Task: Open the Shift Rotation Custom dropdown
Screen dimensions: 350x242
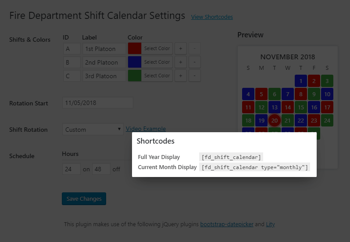Action: point(93,130)
